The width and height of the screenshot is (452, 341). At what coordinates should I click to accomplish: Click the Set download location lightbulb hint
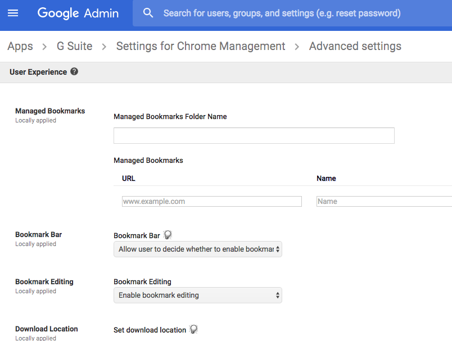(194, 329)
